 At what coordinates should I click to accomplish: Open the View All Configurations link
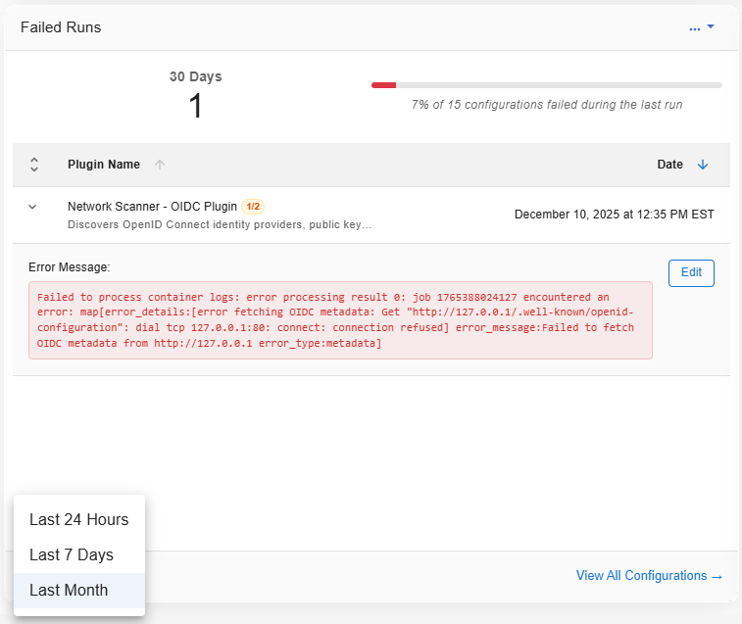(x=649, y=576)
